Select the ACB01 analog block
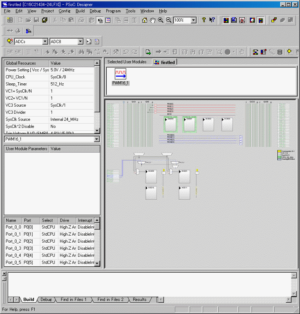This screenshot has height=314, width=300. pyautogui.click(x=184, y=176)
